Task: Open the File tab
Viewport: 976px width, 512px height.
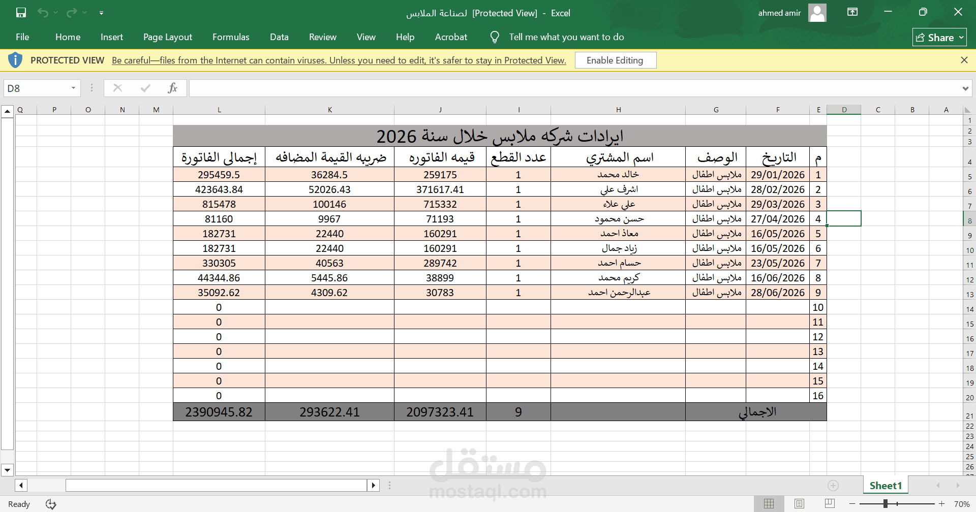Action: coord(22,37)
